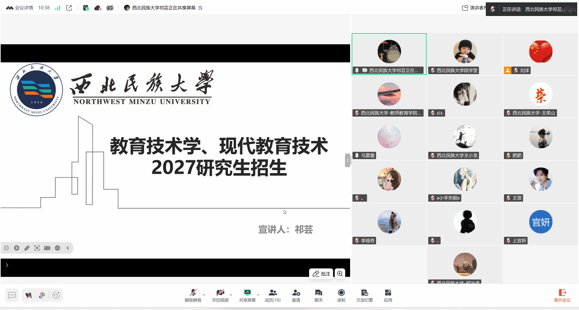Expand the video options arrow beside 开启视频
This screenshot has width=579, height=310.
pyautogui.click(x=231, y=295)
